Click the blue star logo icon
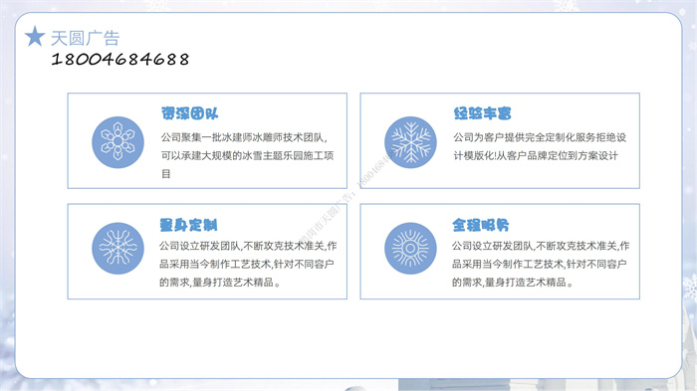Screen dimensions: 697x391 point(35,36)
